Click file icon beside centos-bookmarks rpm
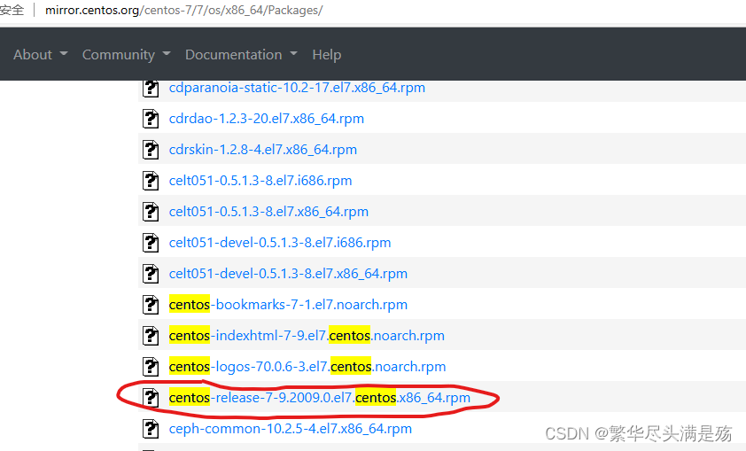The height and width of the screenshot is (451, 746). point(151,305)
